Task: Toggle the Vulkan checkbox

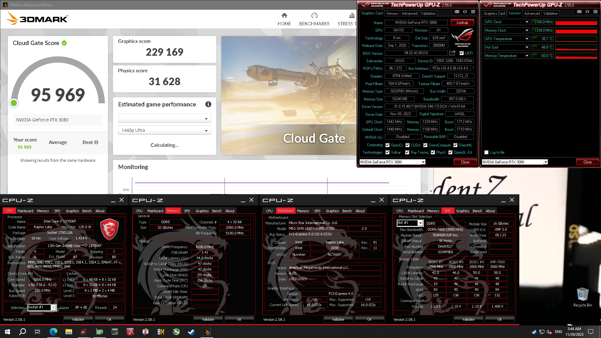Action: (x=388, y=152)
